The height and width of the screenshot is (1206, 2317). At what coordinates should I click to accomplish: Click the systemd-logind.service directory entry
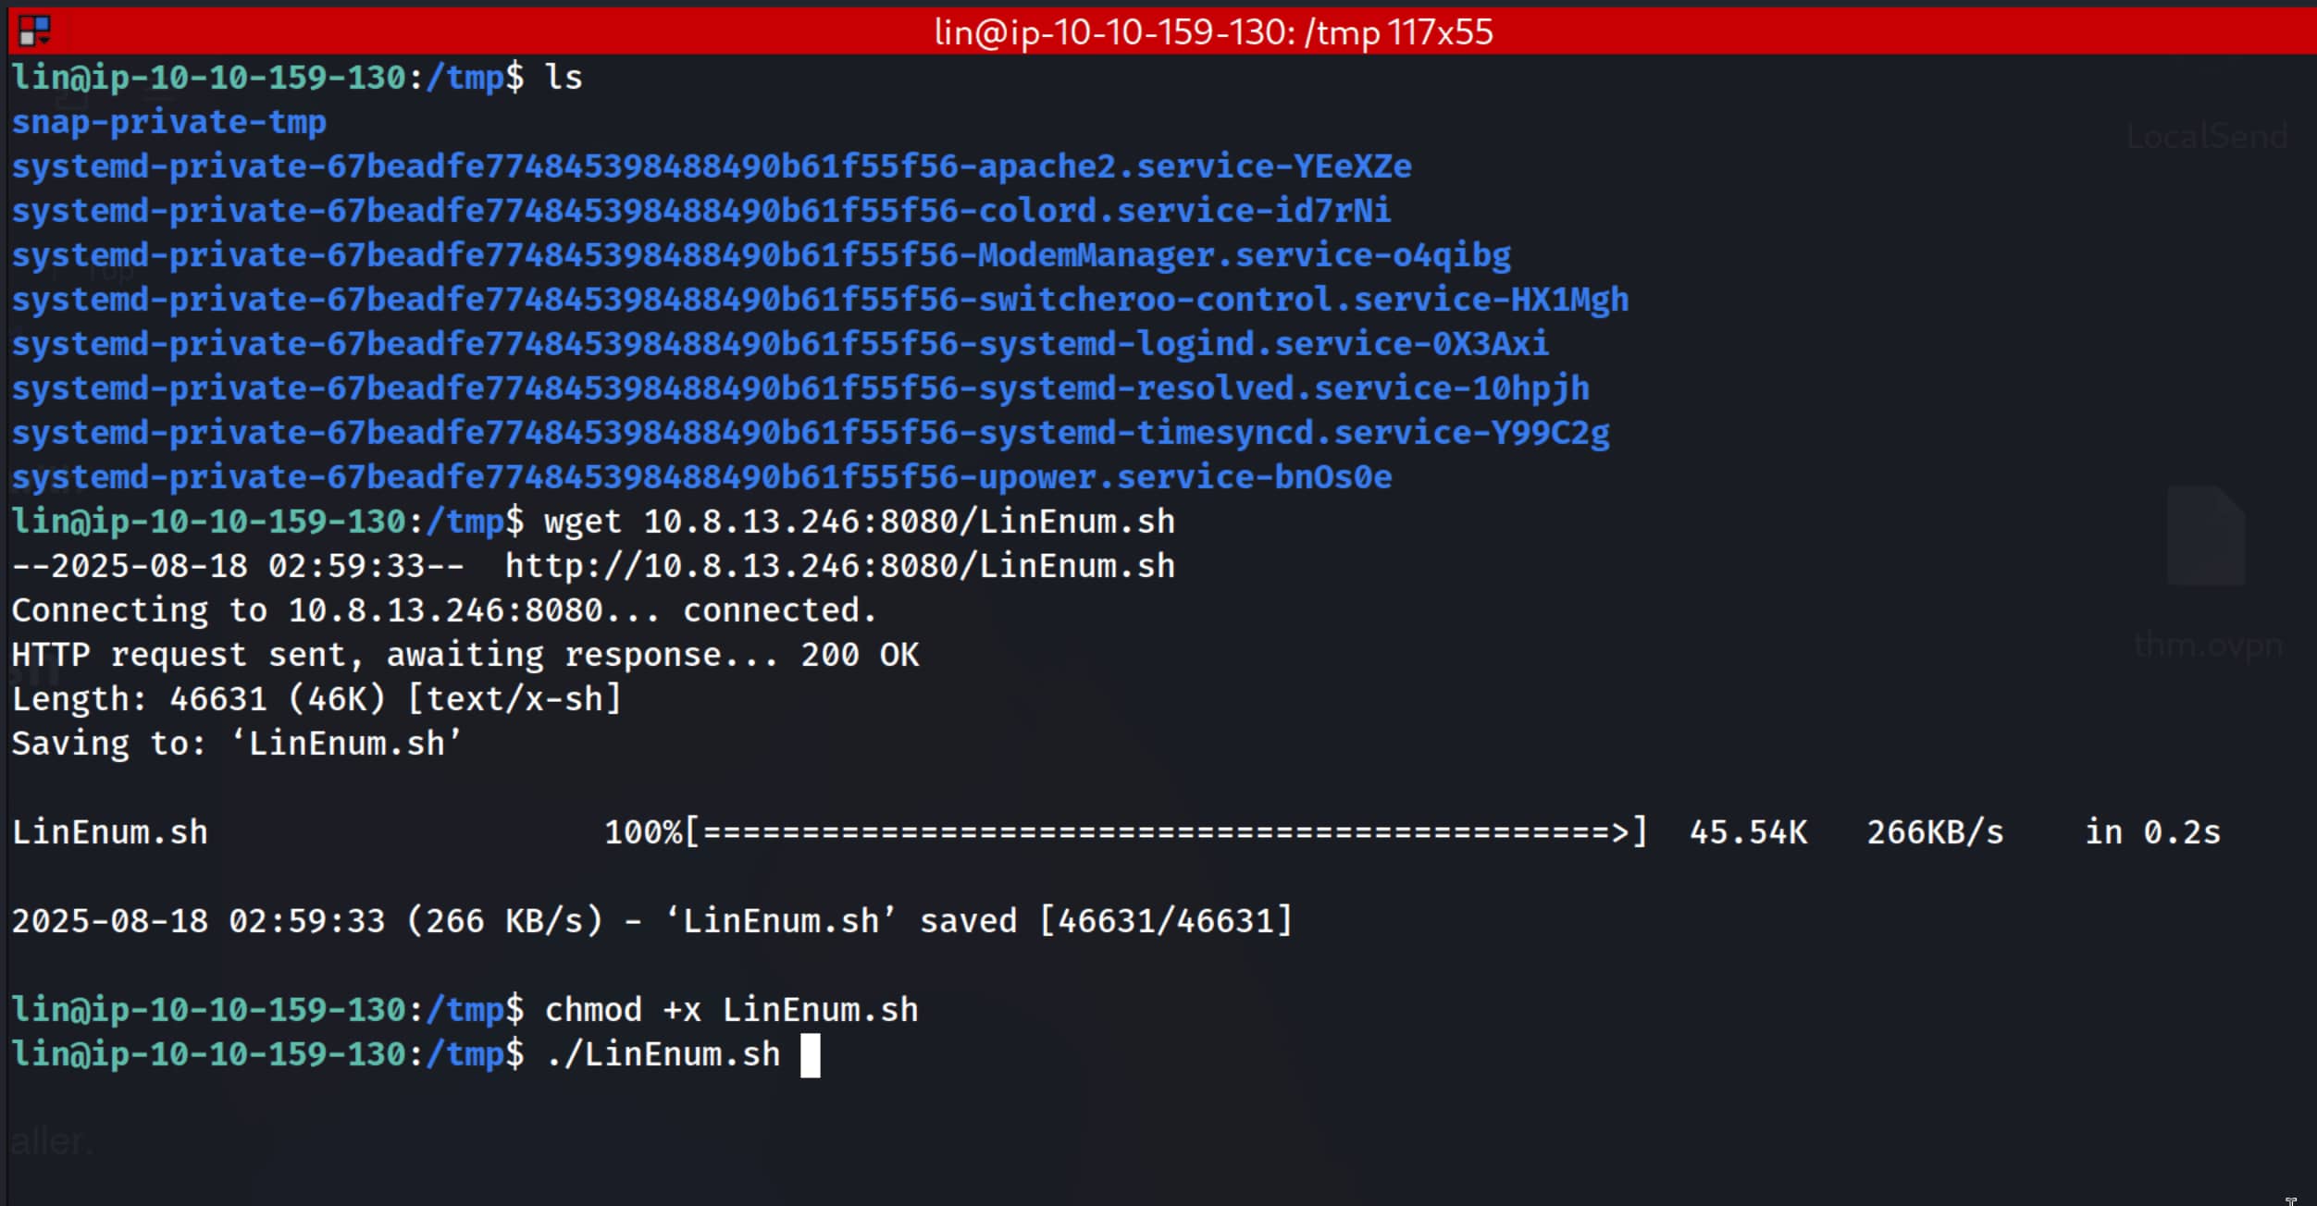[x=779, y=344]
